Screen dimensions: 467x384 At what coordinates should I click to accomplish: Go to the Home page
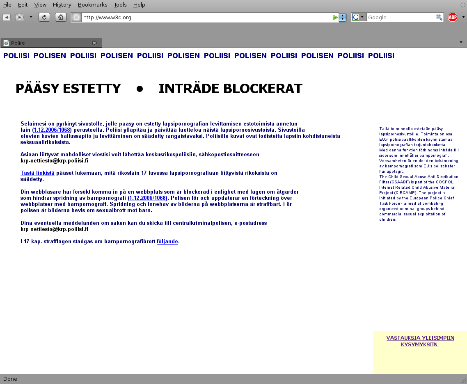pyautogui.click(x=61, y=17)
